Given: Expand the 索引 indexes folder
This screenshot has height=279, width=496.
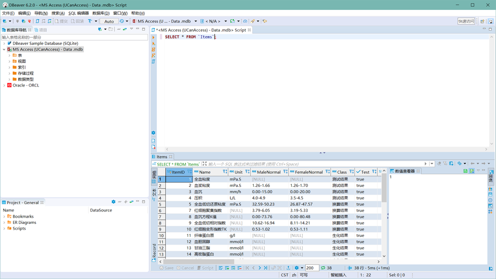Looking at the screenshot, I should [9, 67].
